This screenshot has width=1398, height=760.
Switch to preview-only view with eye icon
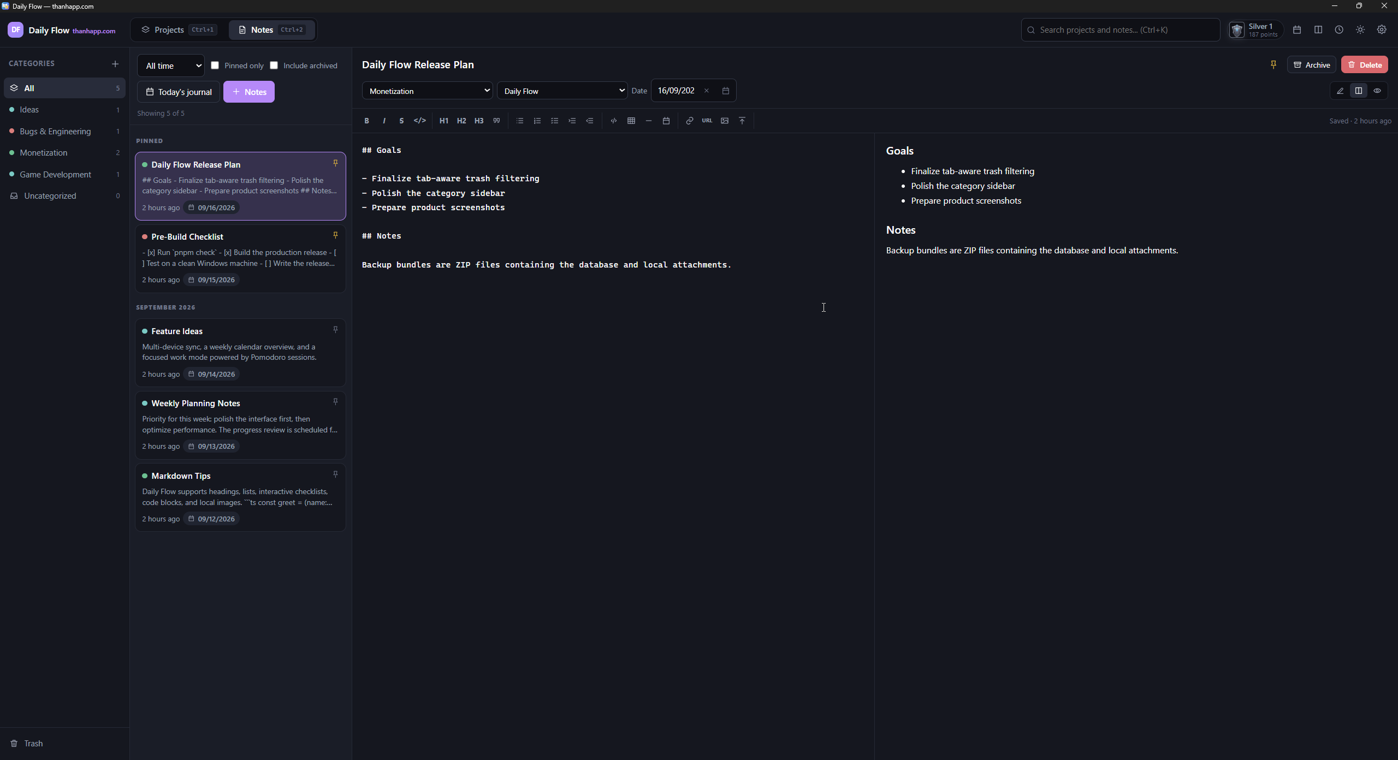tap(1377, 91)
